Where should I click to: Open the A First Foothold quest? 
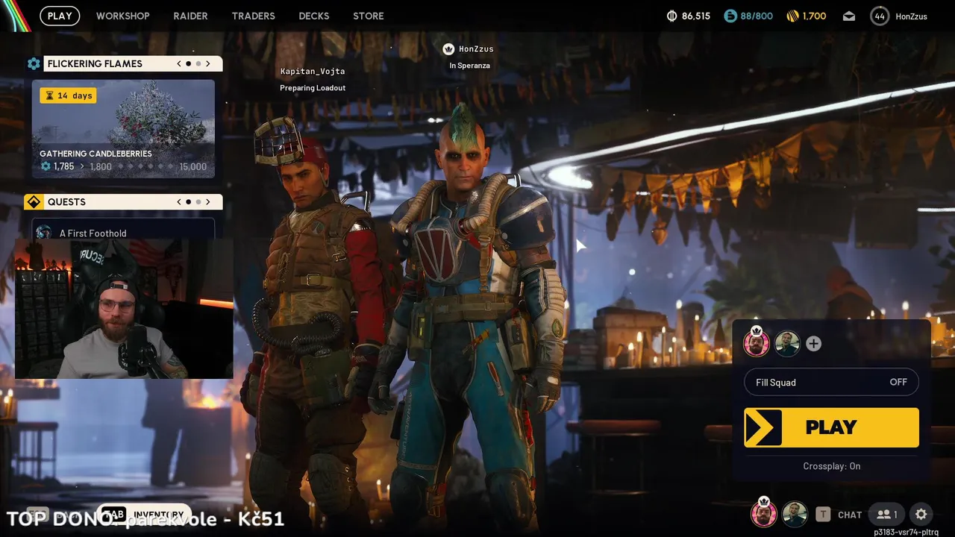(x=123, y=229)
